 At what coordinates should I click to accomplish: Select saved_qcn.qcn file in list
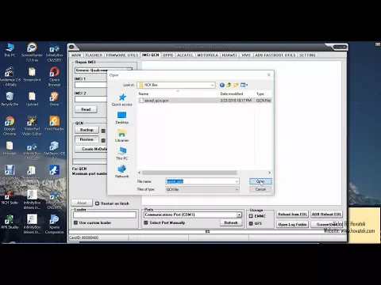(x=205, y=101)
